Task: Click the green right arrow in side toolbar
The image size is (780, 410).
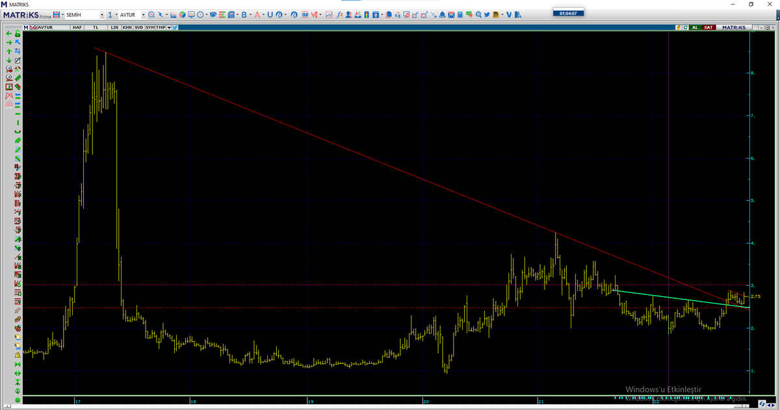Action: tap(8, 42)
